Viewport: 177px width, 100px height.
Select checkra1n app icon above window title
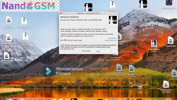click(88, 7)
